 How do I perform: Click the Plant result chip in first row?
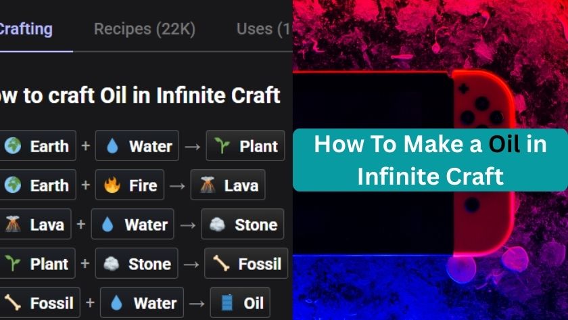coord(245,145)
